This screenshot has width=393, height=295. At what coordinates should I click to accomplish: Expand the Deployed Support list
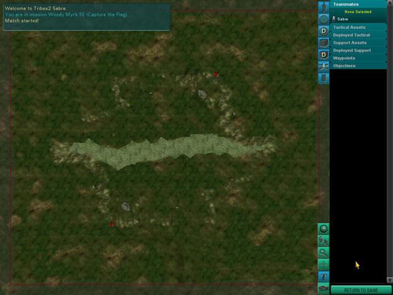point(359,50)
